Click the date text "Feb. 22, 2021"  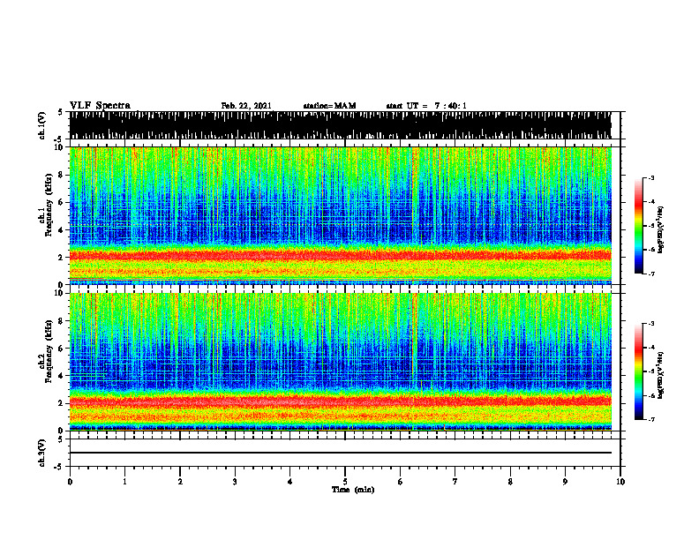coord(246,106)
